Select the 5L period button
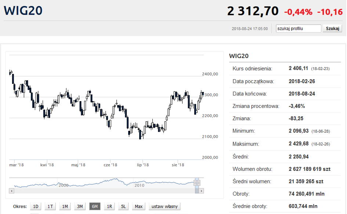 point(123,207)
